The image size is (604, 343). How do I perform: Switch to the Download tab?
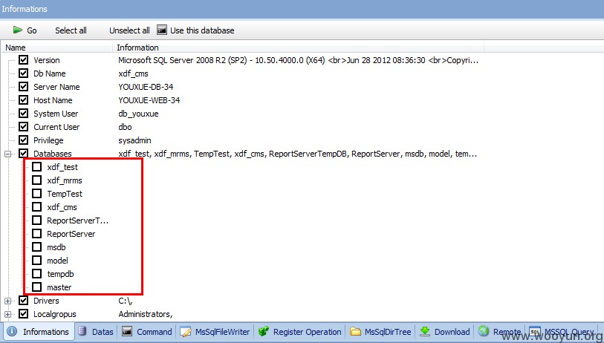(445, 331)
